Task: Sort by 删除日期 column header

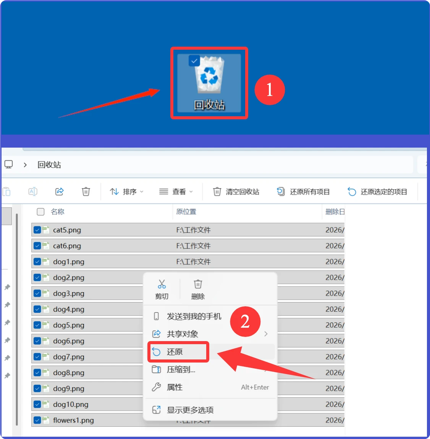Action: pyautogui.click(x=335, y=212)
